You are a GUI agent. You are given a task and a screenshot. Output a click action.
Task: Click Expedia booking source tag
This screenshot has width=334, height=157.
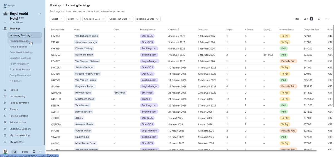click(146, 99)
